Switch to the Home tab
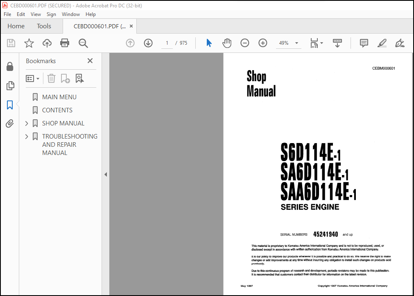 coord(16,26)
